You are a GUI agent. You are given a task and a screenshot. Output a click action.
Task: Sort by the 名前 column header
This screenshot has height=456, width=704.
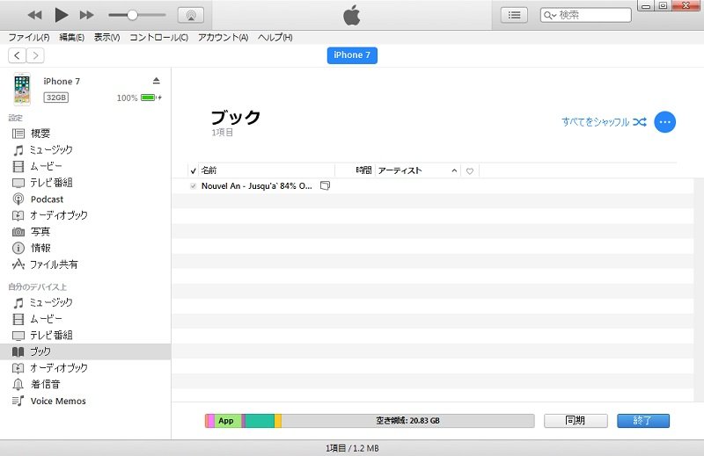tap(267, 170)
